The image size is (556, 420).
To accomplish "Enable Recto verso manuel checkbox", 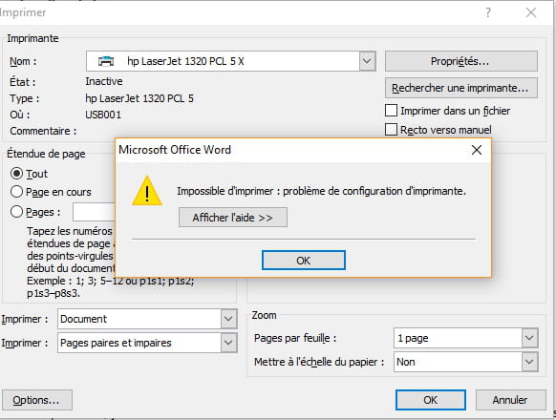I will [391, 130].
